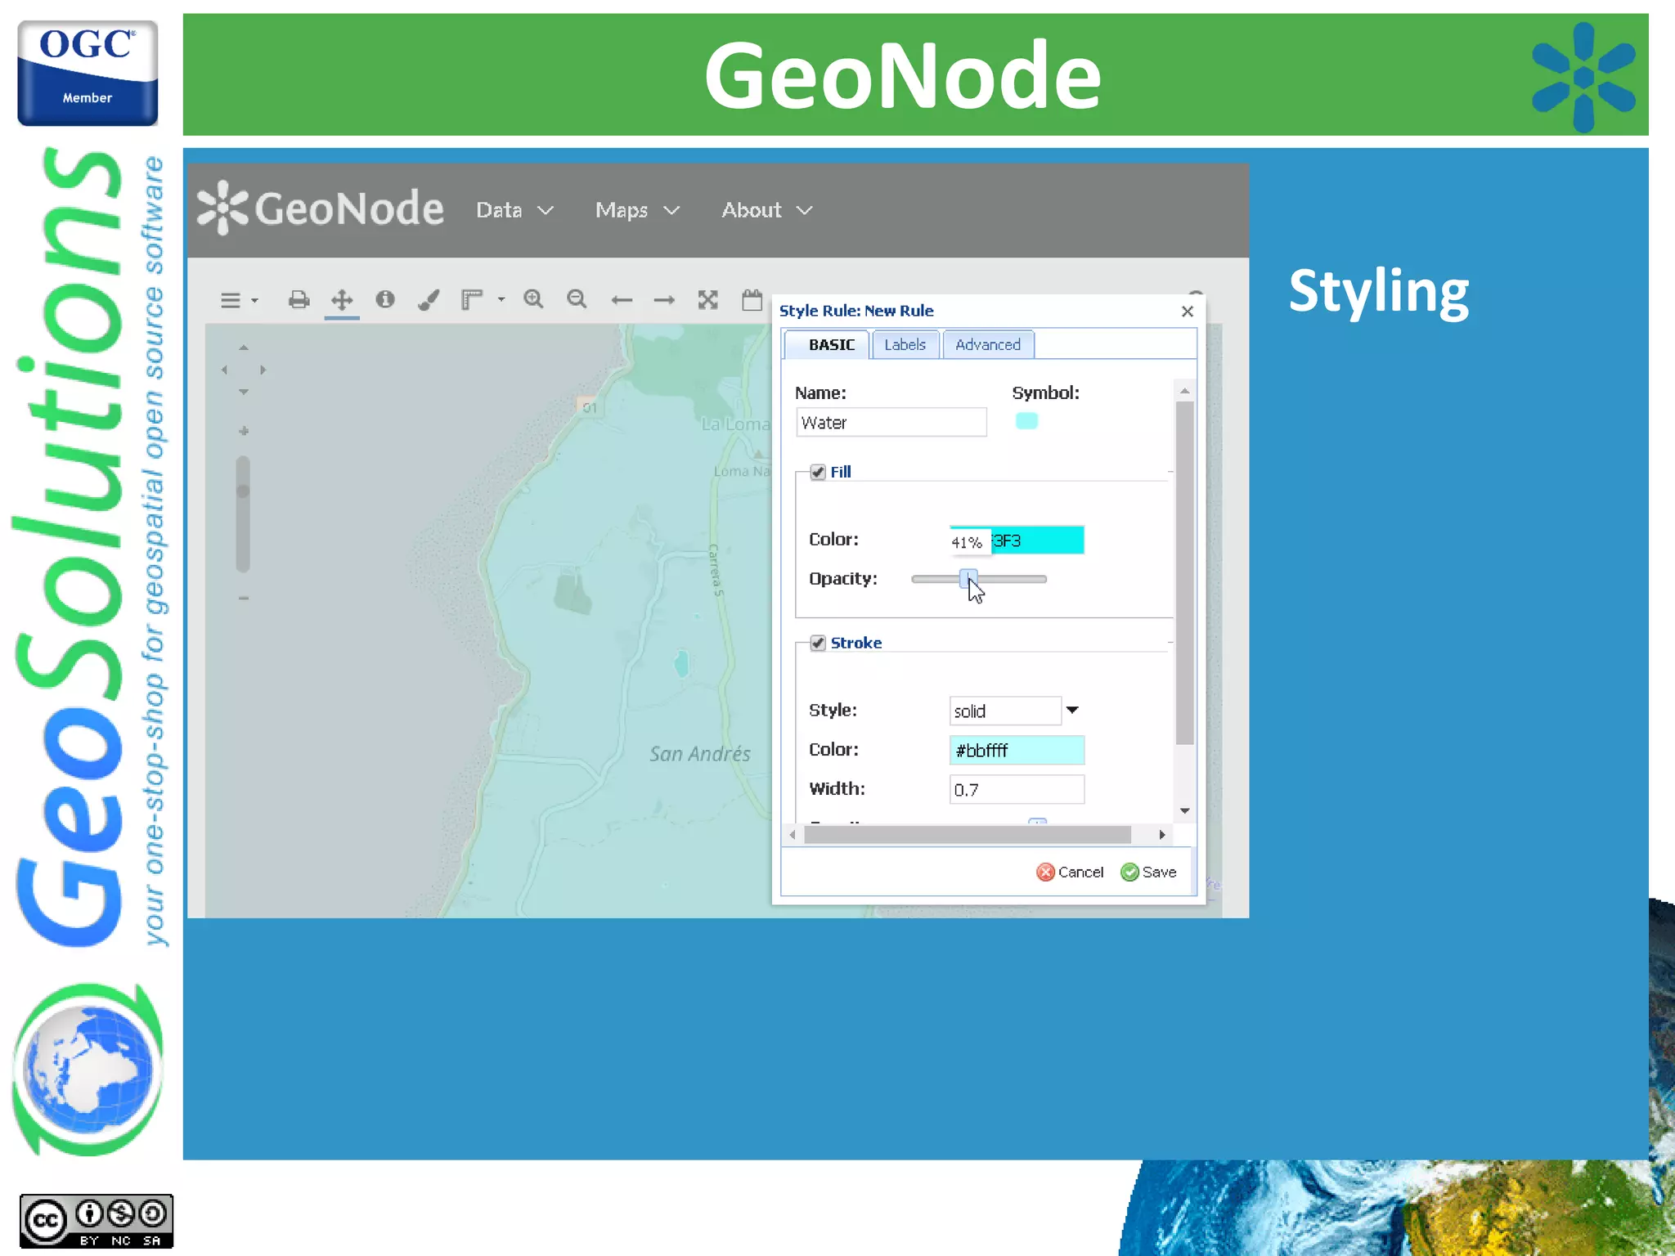Click the calendar toolbar icon
The image size is (1675, 1256).
(x=752, y=299)
